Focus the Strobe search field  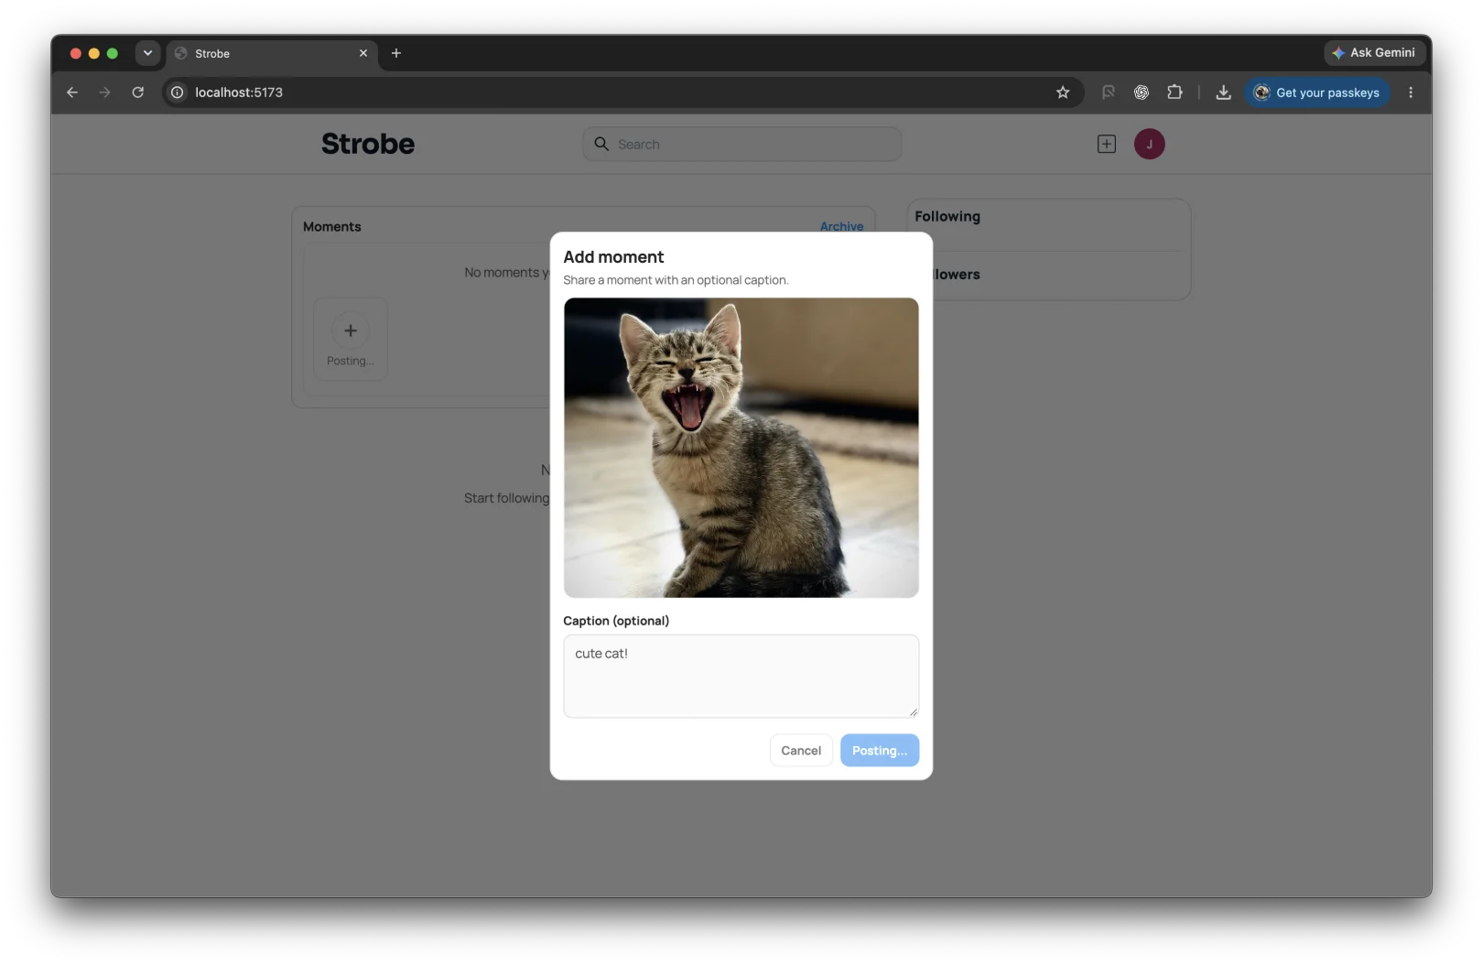click(741, 144)
